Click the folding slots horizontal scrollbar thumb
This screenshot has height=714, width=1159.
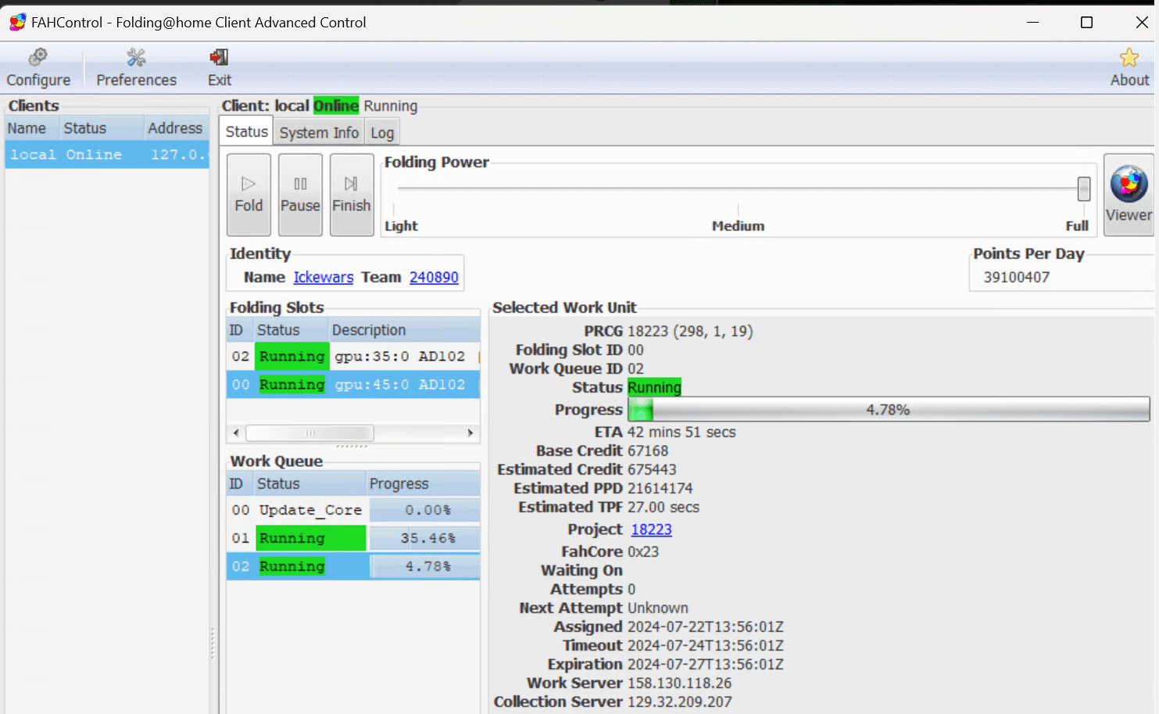point(309,432)
